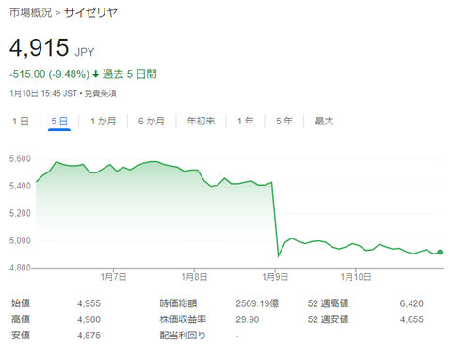Switch chart to 1か月 range
452x344 pixels.
[104, 122]
